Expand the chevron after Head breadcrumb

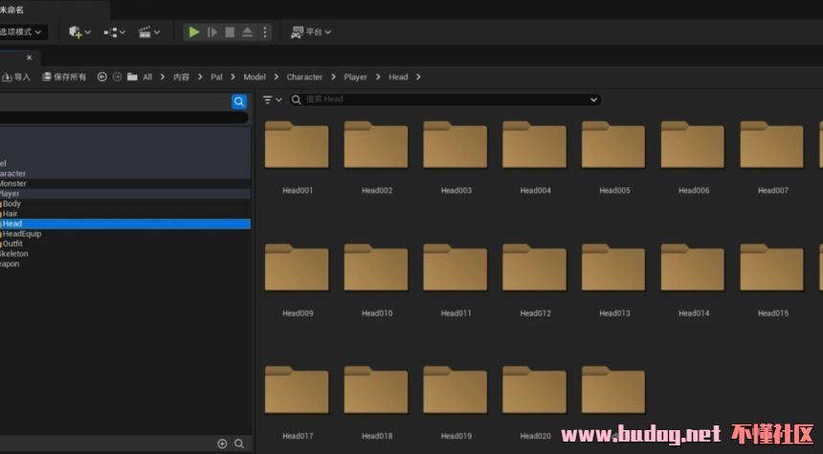[418, 77]
